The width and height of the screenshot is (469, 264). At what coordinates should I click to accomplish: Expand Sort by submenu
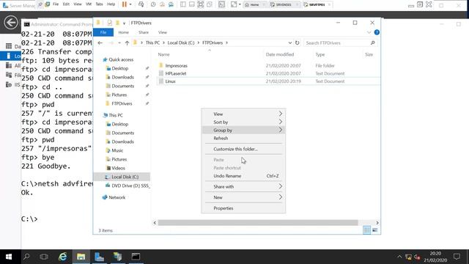(x=281, y=122)
